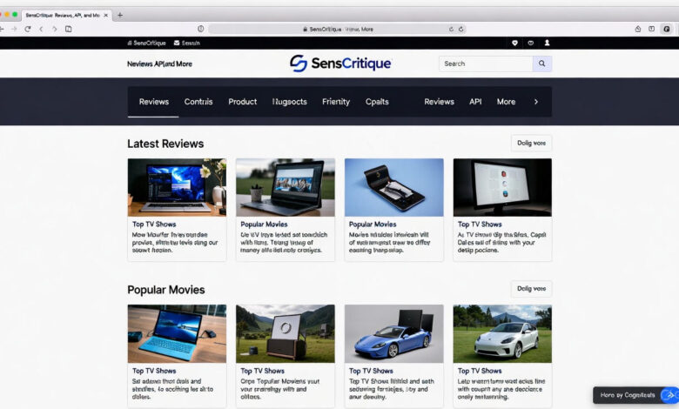Select the API item in navigation bar
679x409 pixels.
[x=475, y=102]
